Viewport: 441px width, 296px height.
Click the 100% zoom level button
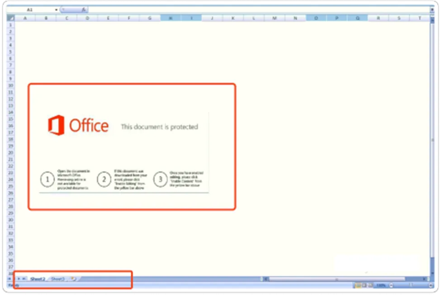tap(381, 285)
